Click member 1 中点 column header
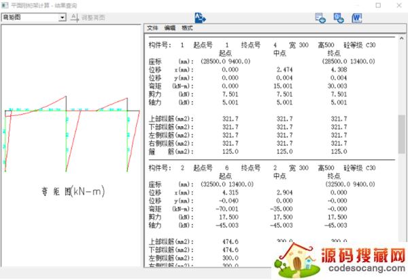408x280 pixels. pos(279,53)
